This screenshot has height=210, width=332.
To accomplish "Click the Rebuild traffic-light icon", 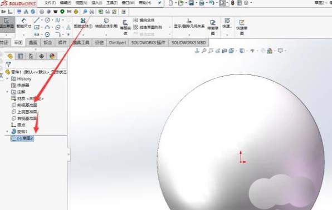I will tap(232, 3).
